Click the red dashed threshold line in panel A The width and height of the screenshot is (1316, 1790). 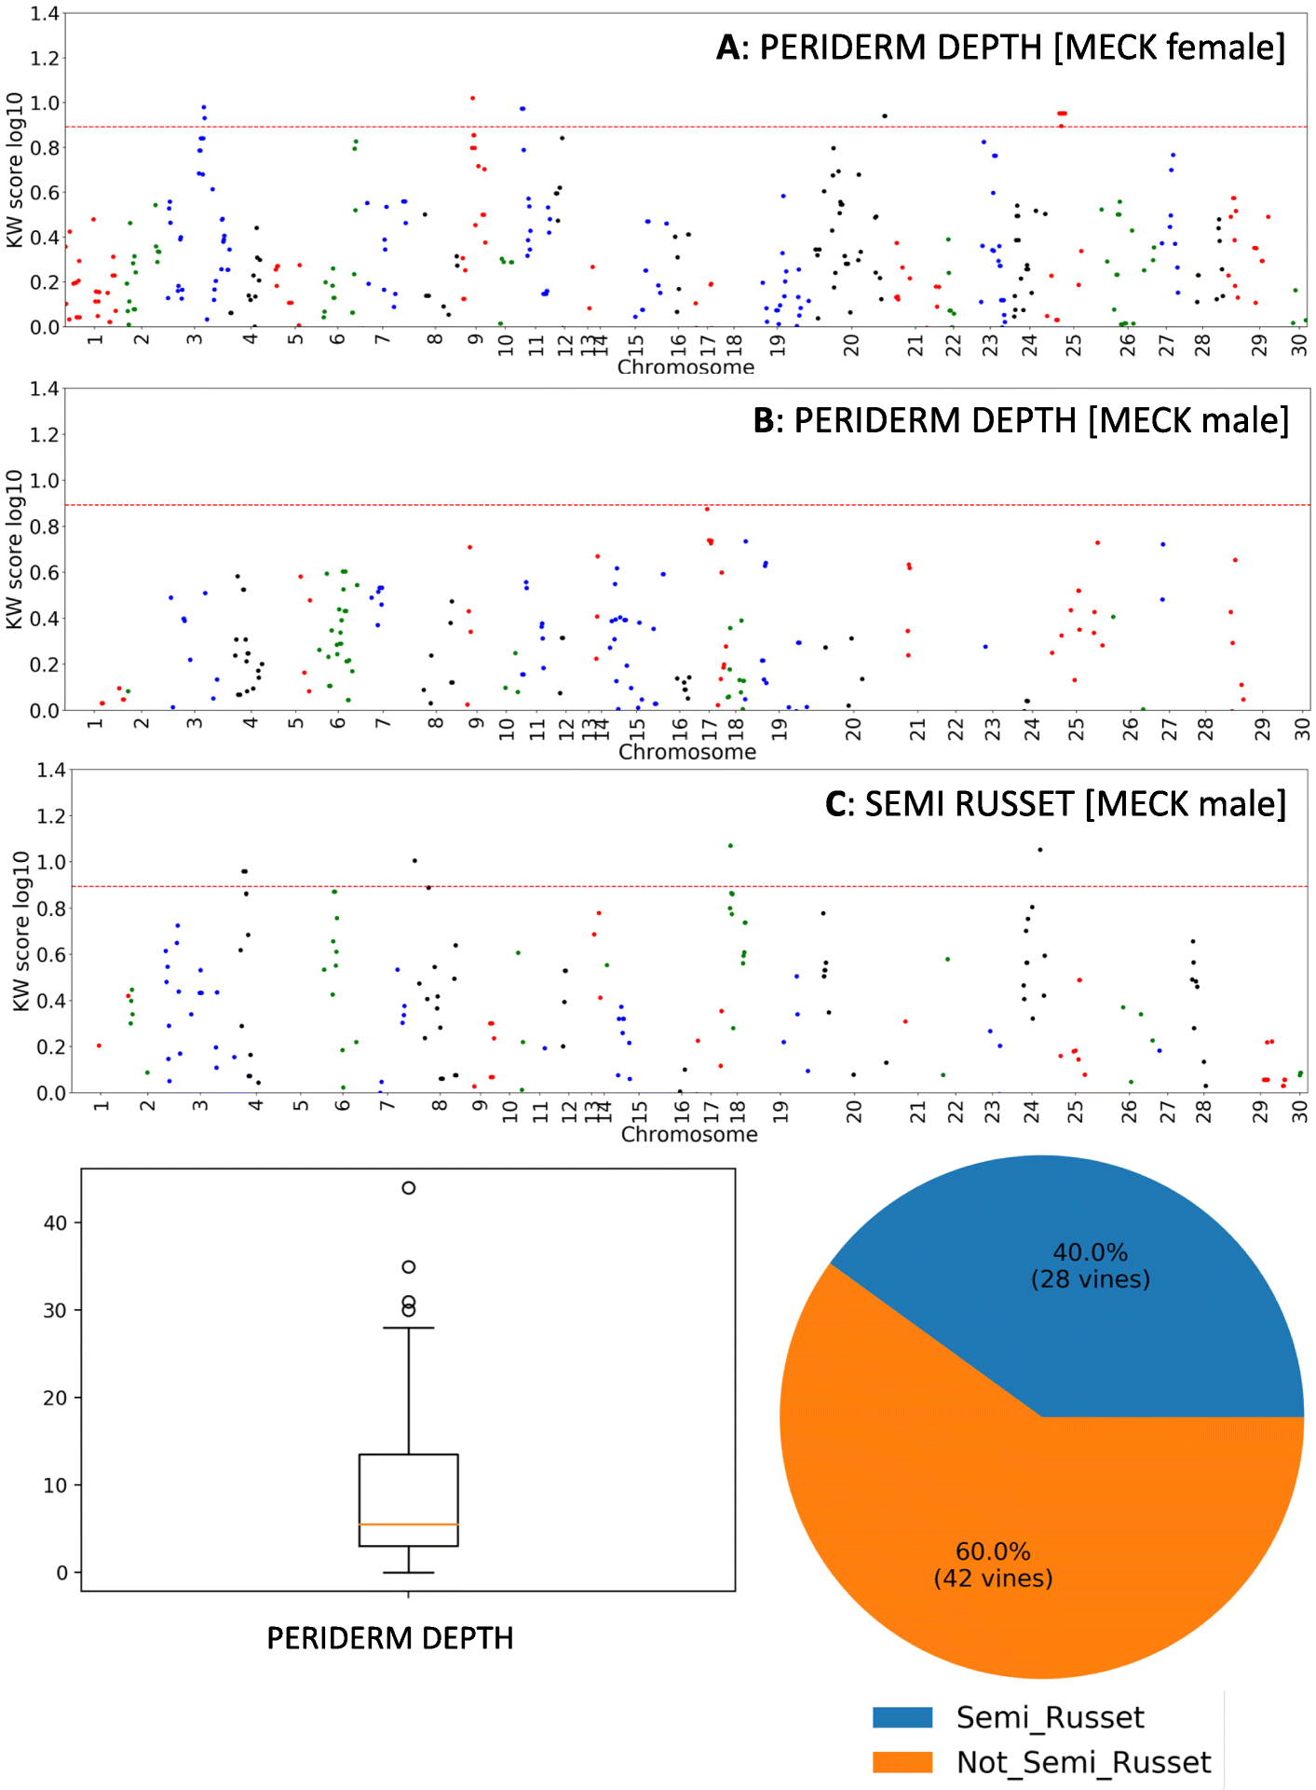[x=686, y=127]
